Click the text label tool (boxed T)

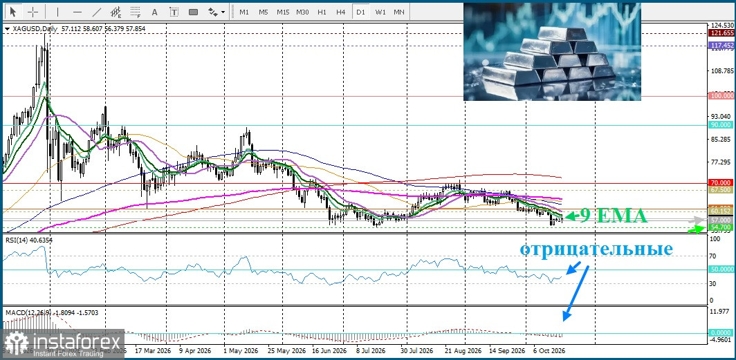tap(174, 12)
